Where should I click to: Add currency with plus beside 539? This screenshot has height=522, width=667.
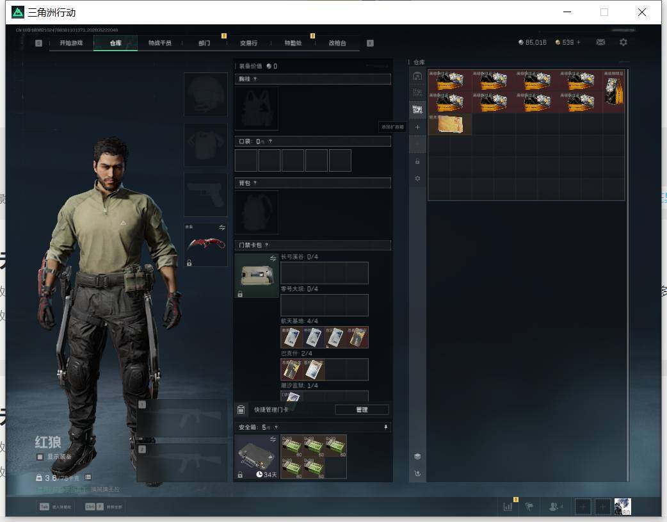click(578, 42)
